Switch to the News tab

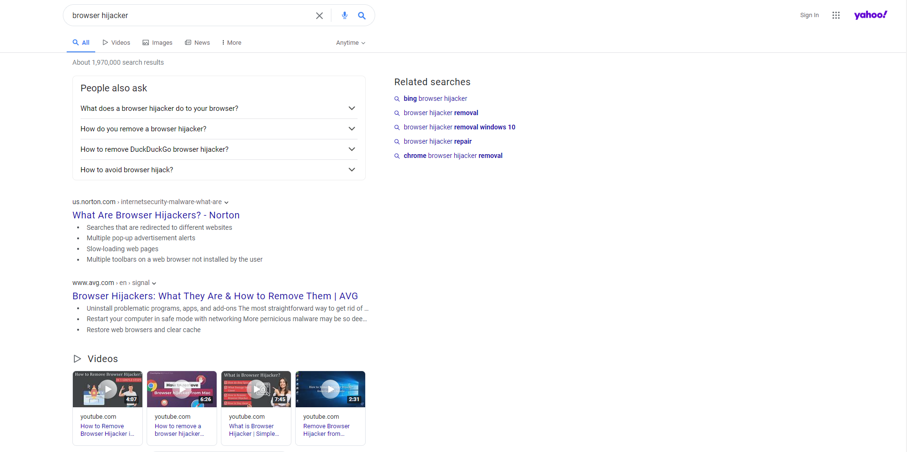[x=198, y=43]
